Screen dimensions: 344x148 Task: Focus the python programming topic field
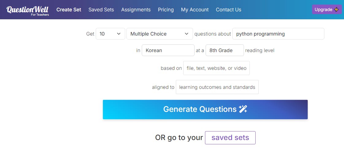(278, 34)
